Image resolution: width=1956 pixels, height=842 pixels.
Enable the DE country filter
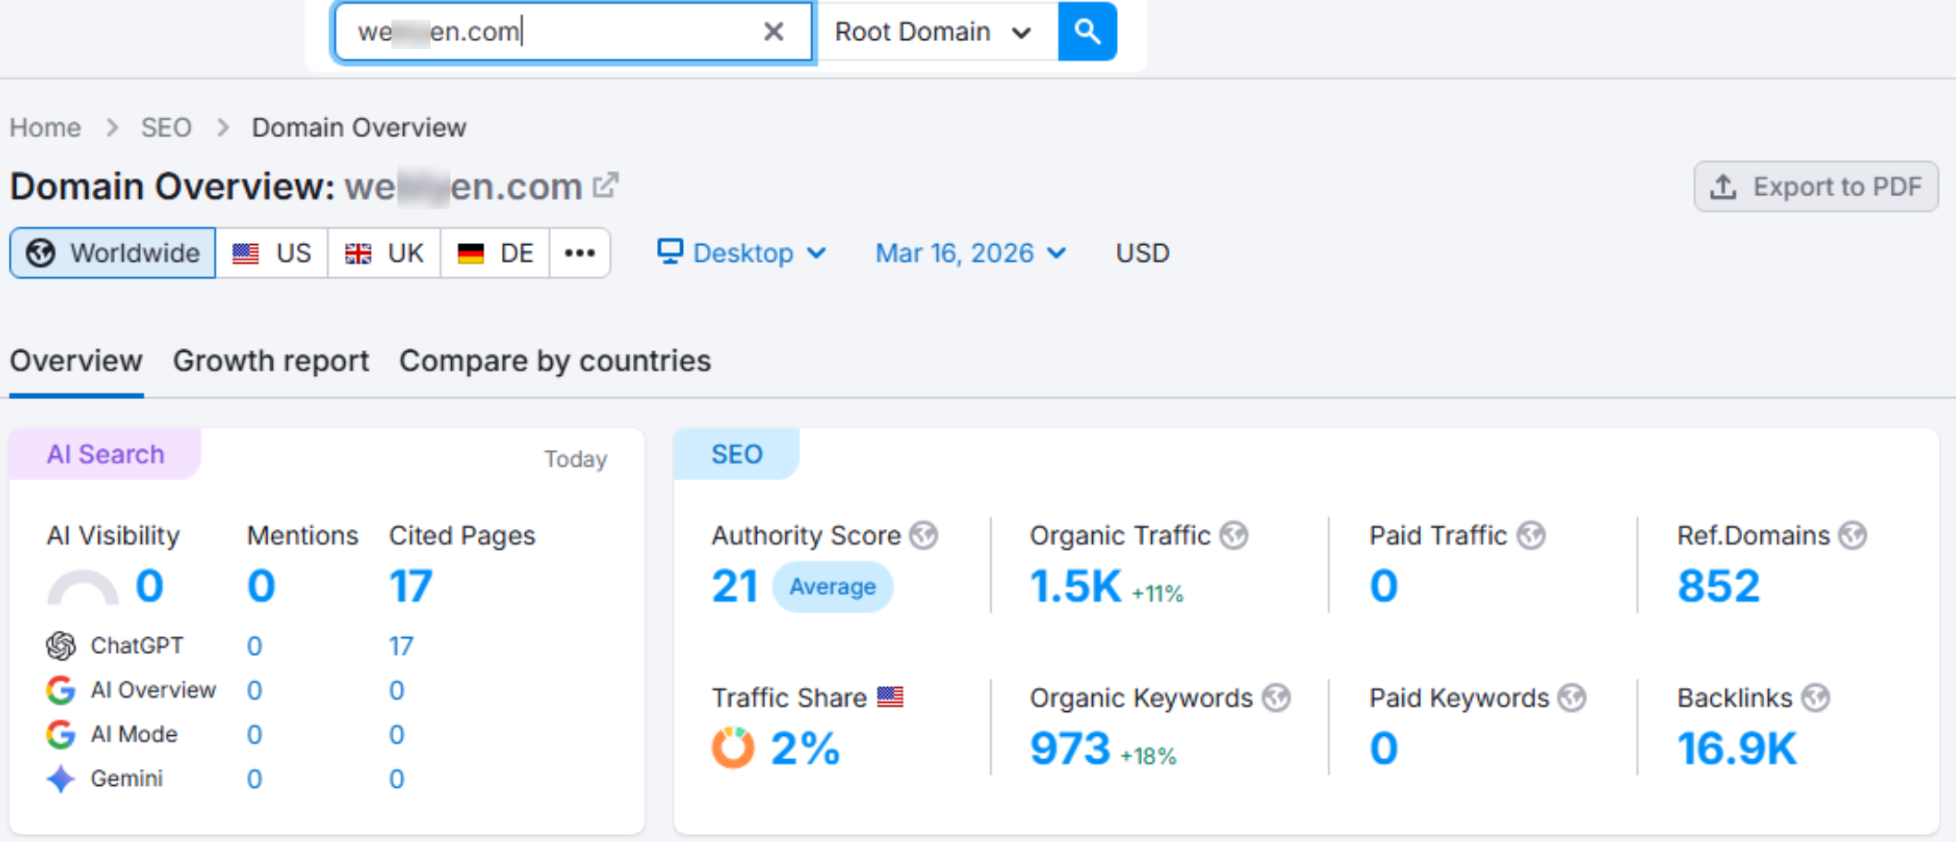[494, 252]
